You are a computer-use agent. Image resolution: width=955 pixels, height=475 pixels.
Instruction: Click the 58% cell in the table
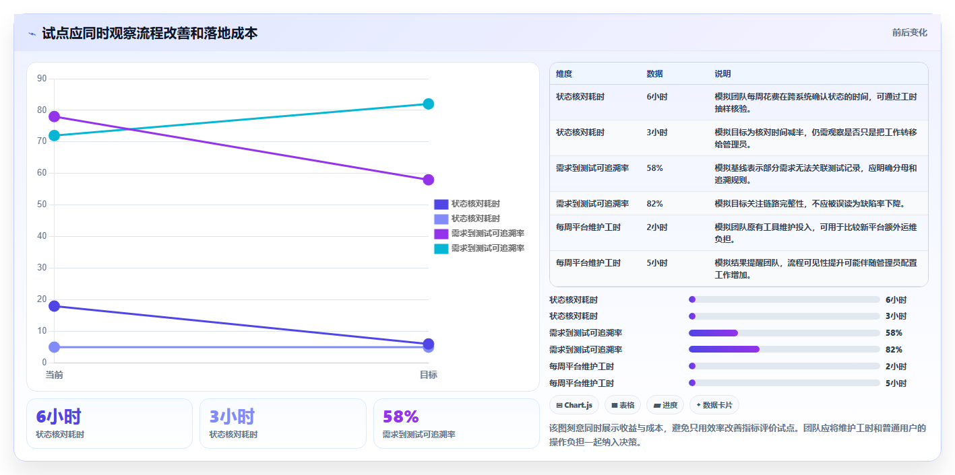point(654,168)
